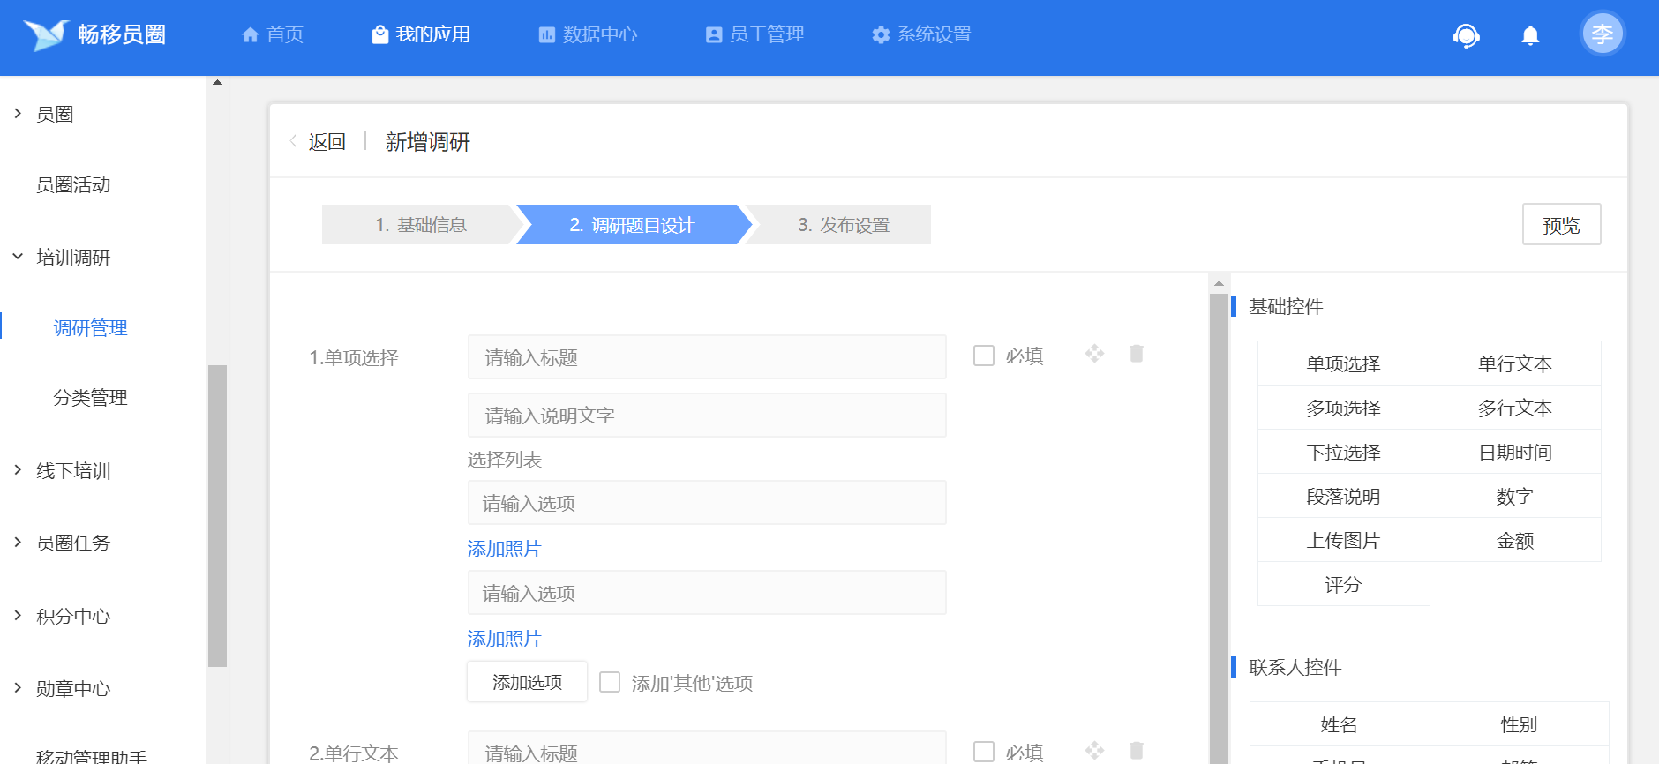Open 调研管理 in the sidebar
This screenshot has height=764, width=1659.
pos(91,328)
